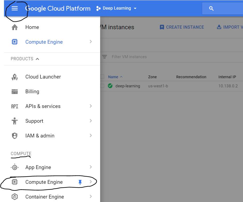
Task: Click the CREATE INSTANCE button
Action: (182, 27)
